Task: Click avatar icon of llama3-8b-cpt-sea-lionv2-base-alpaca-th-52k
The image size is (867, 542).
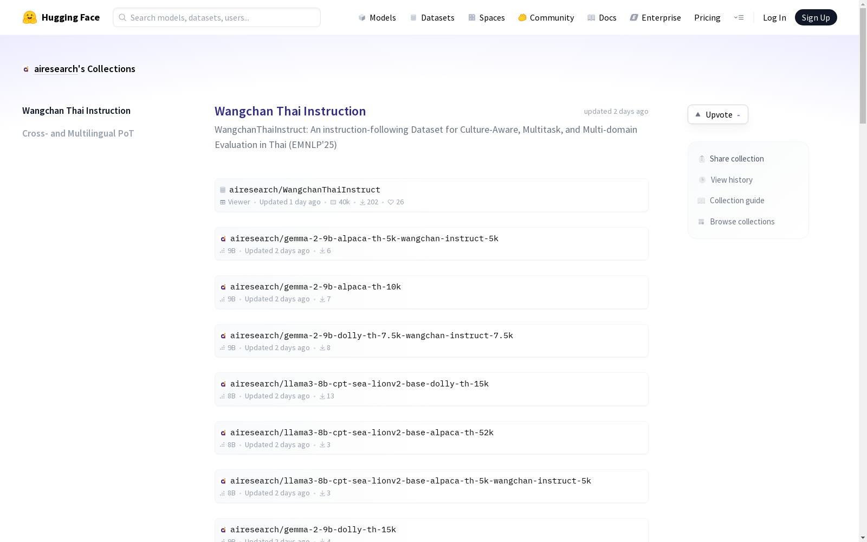Action: pos(223,433)
